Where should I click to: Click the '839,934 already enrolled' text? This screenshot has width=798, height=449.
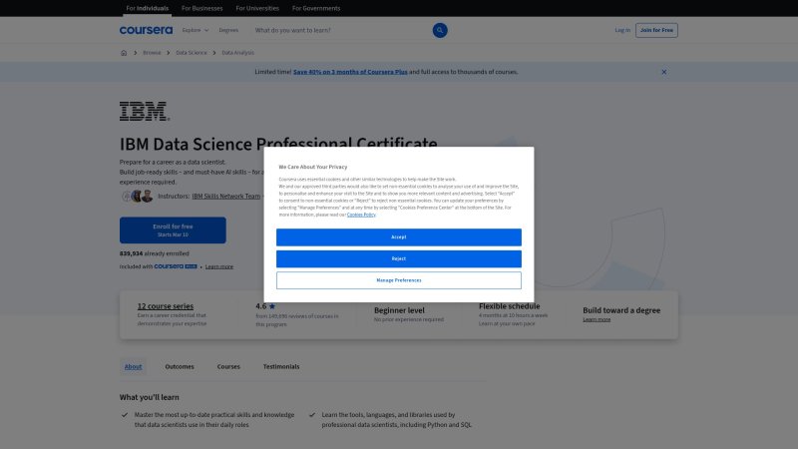point(155,253)
